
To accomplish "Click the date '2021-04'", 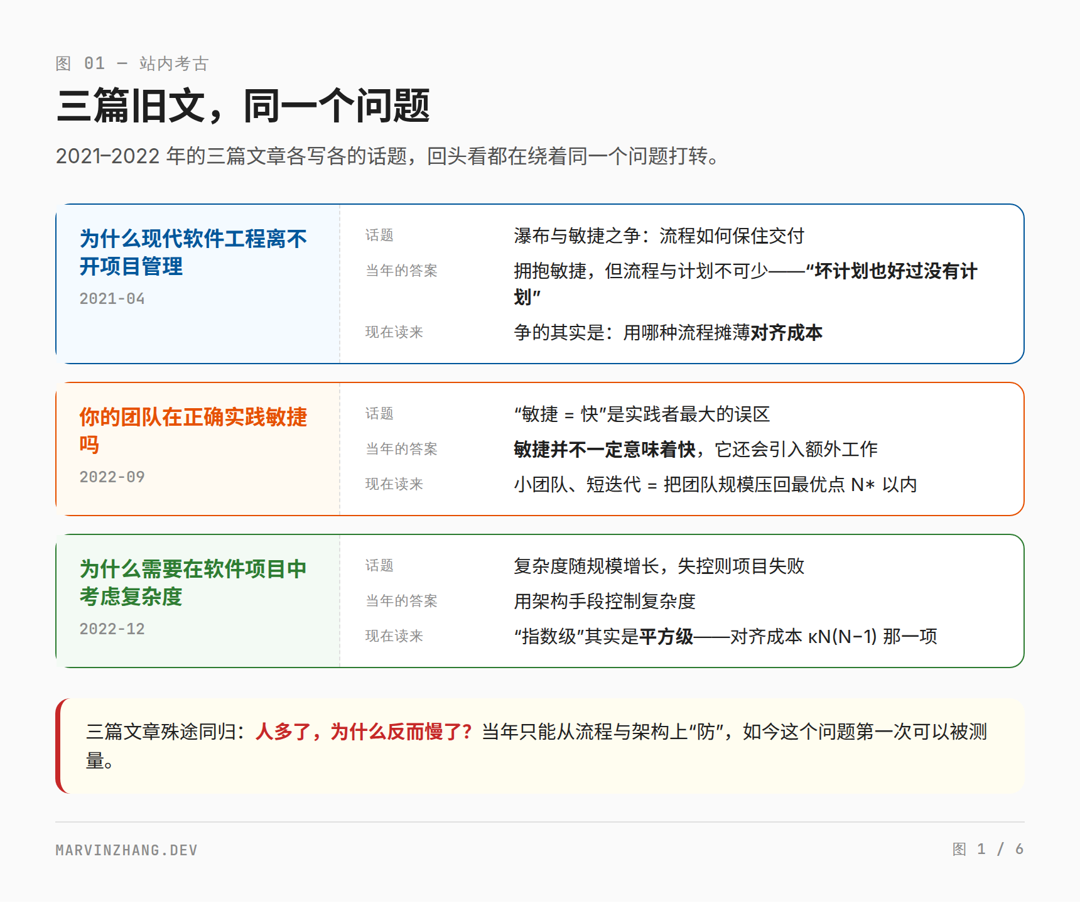I will (x=112, y=299).
